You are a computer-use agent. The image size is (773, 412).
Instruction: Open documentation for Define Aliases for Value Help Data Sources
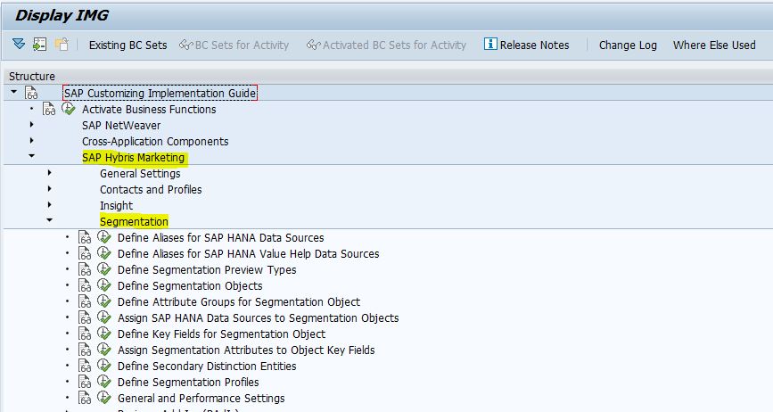click(85, 254)
